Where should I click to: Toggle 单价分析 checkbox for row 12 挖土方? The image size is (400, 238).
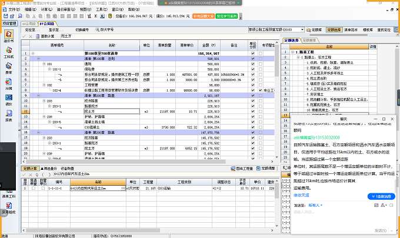coord(253,111)
